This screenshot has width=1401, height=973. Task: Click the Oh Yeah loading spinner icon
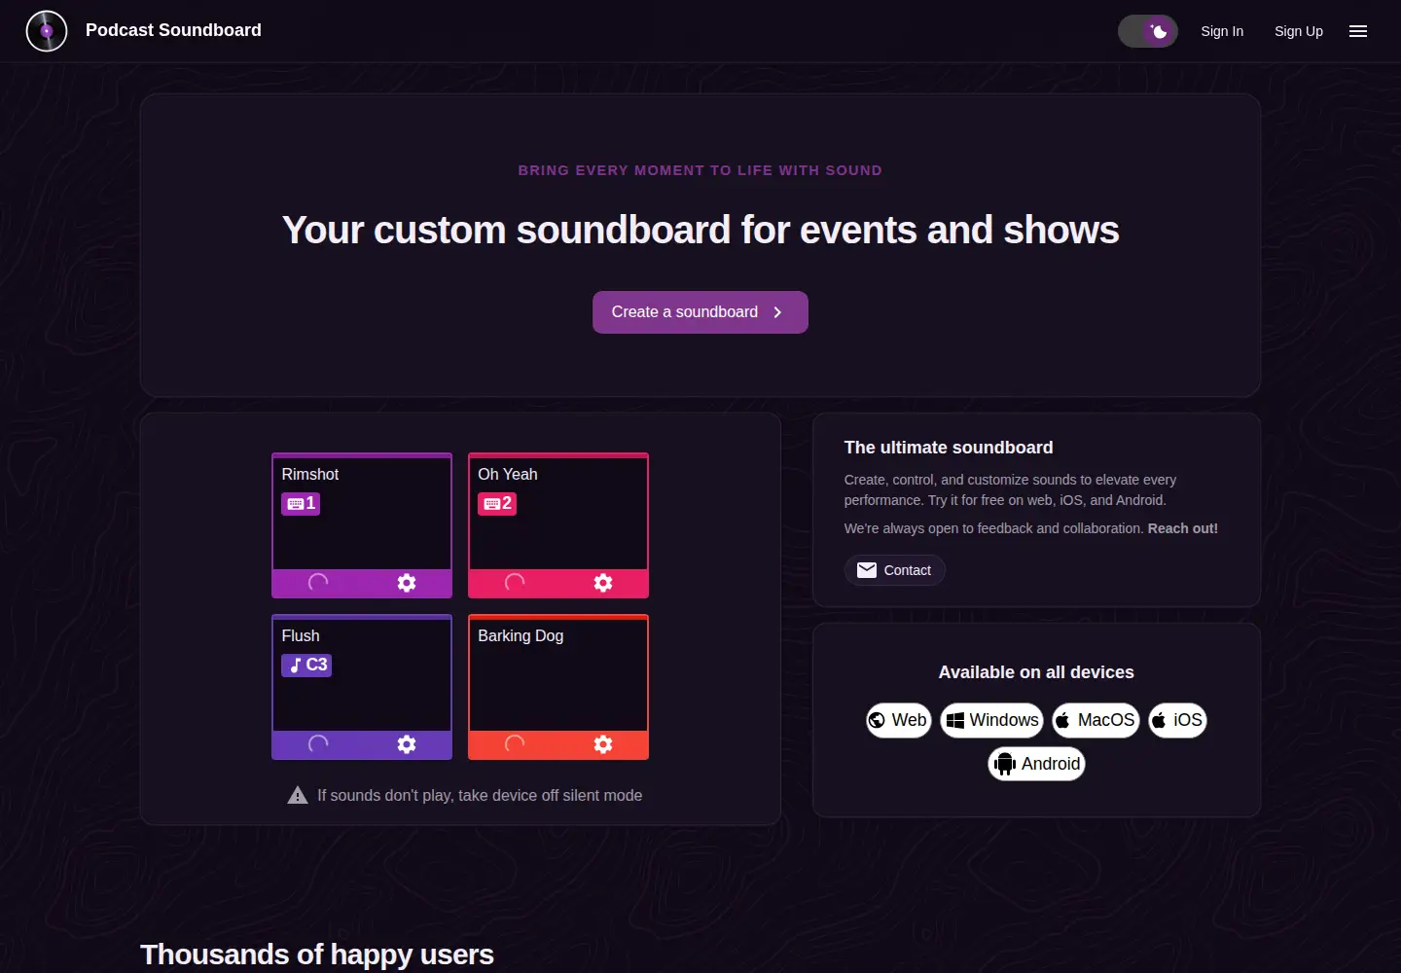click(x=515, y=583)
